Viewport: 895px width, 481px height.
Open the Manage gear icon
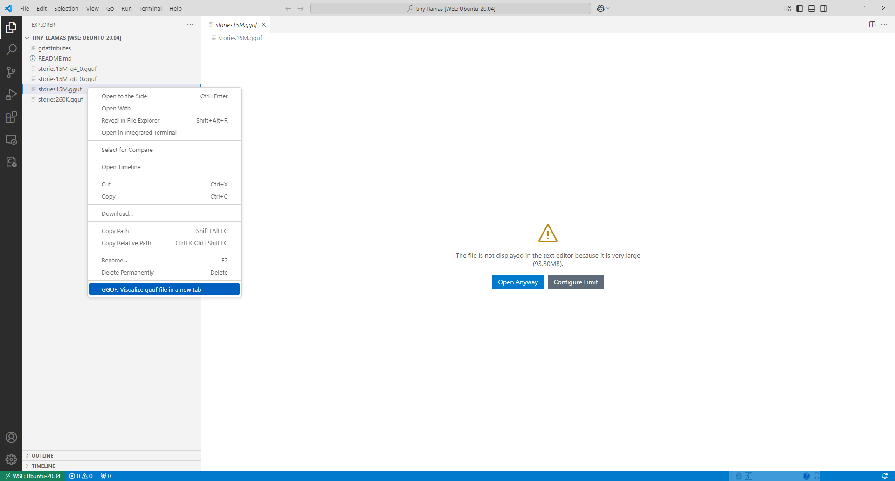click(11, 460)
